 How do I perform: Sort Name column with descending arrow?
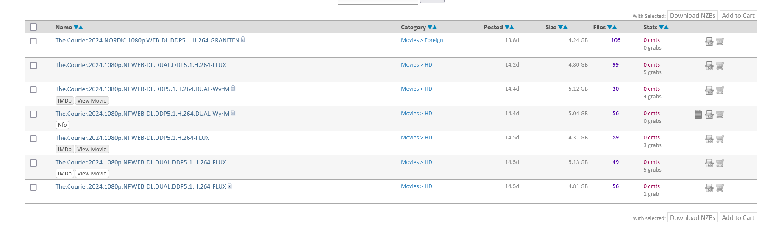(x=76, y=28)
